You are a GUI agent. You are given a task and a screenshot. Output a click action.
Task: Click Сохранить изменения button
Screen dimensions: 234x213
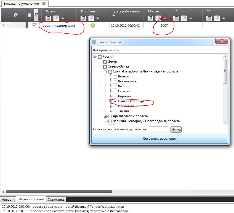[160, 139]
